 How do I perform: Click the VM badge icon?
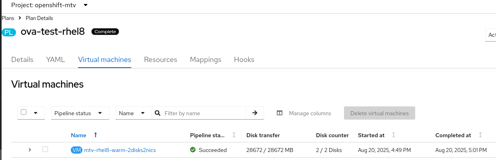tap(76, 150)
